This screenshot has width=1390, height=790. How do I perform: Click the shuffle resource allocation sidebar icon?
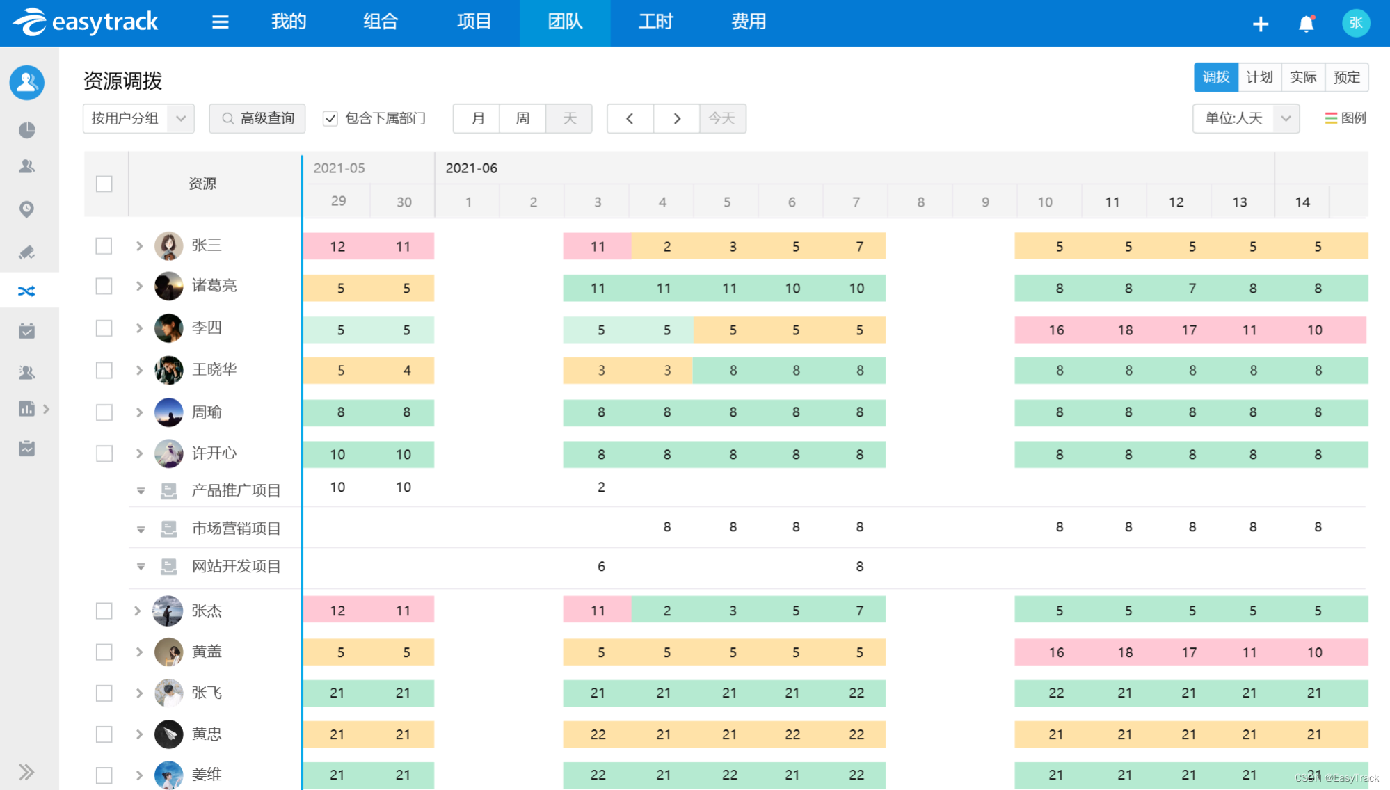pyautogui.click(x=27, y=291)
